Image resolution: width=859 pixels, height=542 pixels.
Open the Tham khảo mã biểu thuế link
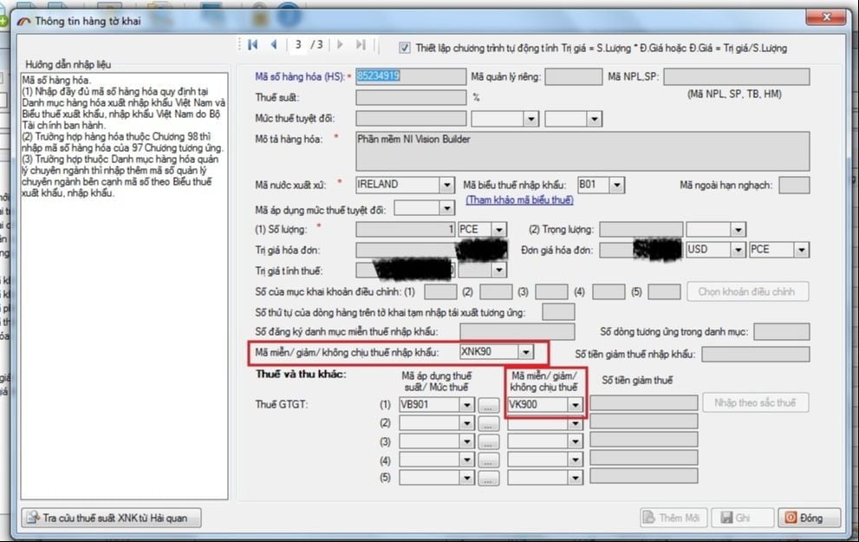click(519, 200)
